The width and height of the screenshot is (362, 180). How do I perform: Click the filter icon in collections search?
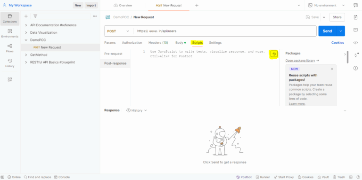(35, 16)
